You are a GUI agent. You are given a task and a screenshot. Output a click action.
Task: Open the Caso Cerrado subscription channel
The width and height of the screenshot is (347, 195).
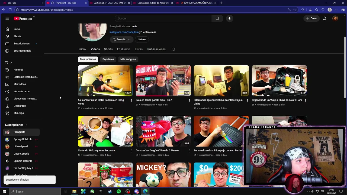coord(21,154)
